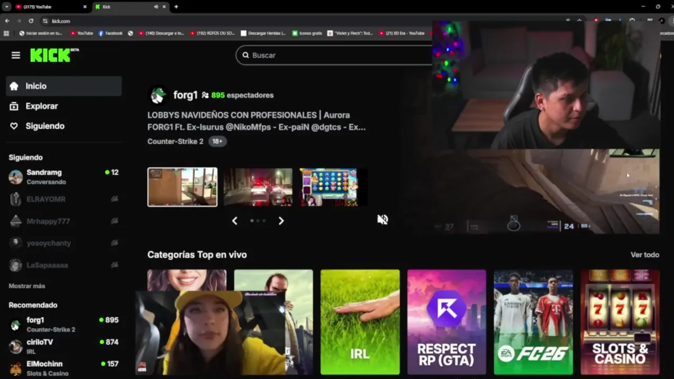The width and height of the screenshot is (674, 379).
Task: Open browser apps grid in bookmarks bar
Action: click(6, 33)
